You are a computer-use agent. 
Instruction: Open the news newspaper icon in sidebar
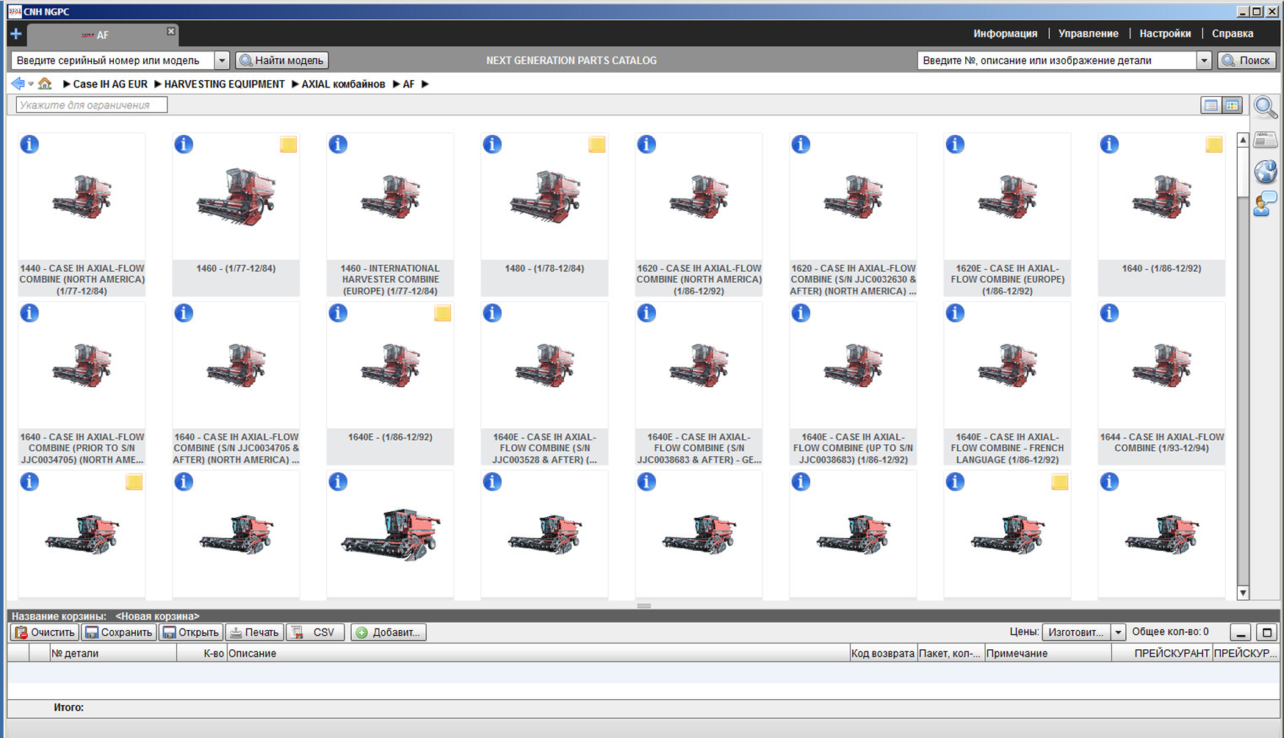click(x=1265, y=140)
